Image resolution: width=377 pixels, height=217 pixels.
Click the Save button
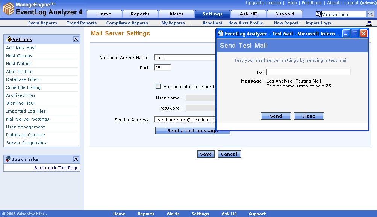206,154
